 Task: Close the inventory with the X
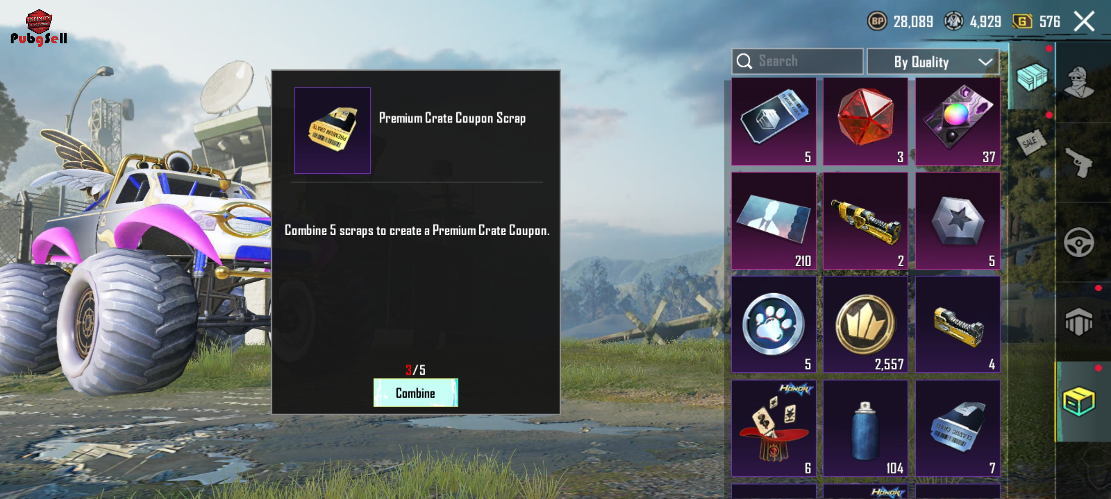point(1084,21)
